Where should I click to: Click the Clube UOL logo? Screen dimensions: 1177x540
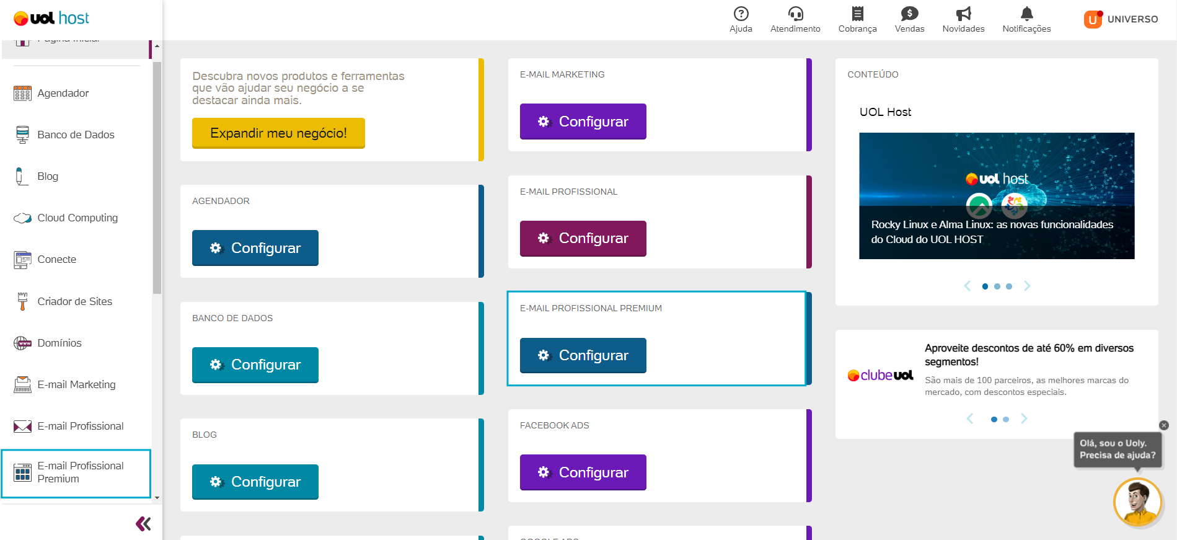pyautogui.click(x=880, y=375)
